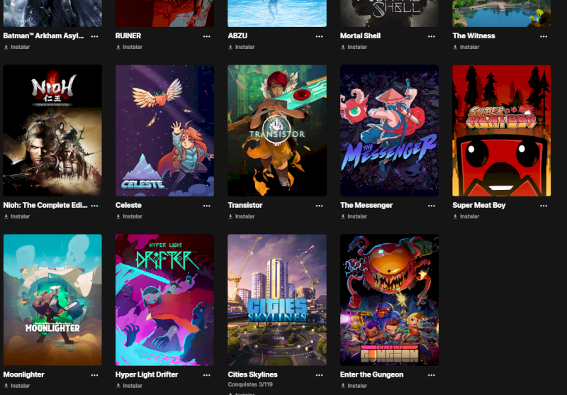
Task: Select the Mortal Shell game title
Action: [360, 35]
